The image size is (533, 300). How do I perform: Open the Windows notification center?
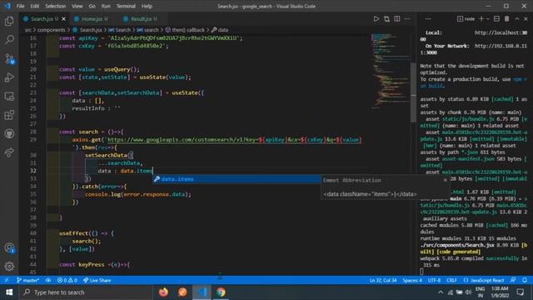[x=521, y=292]
